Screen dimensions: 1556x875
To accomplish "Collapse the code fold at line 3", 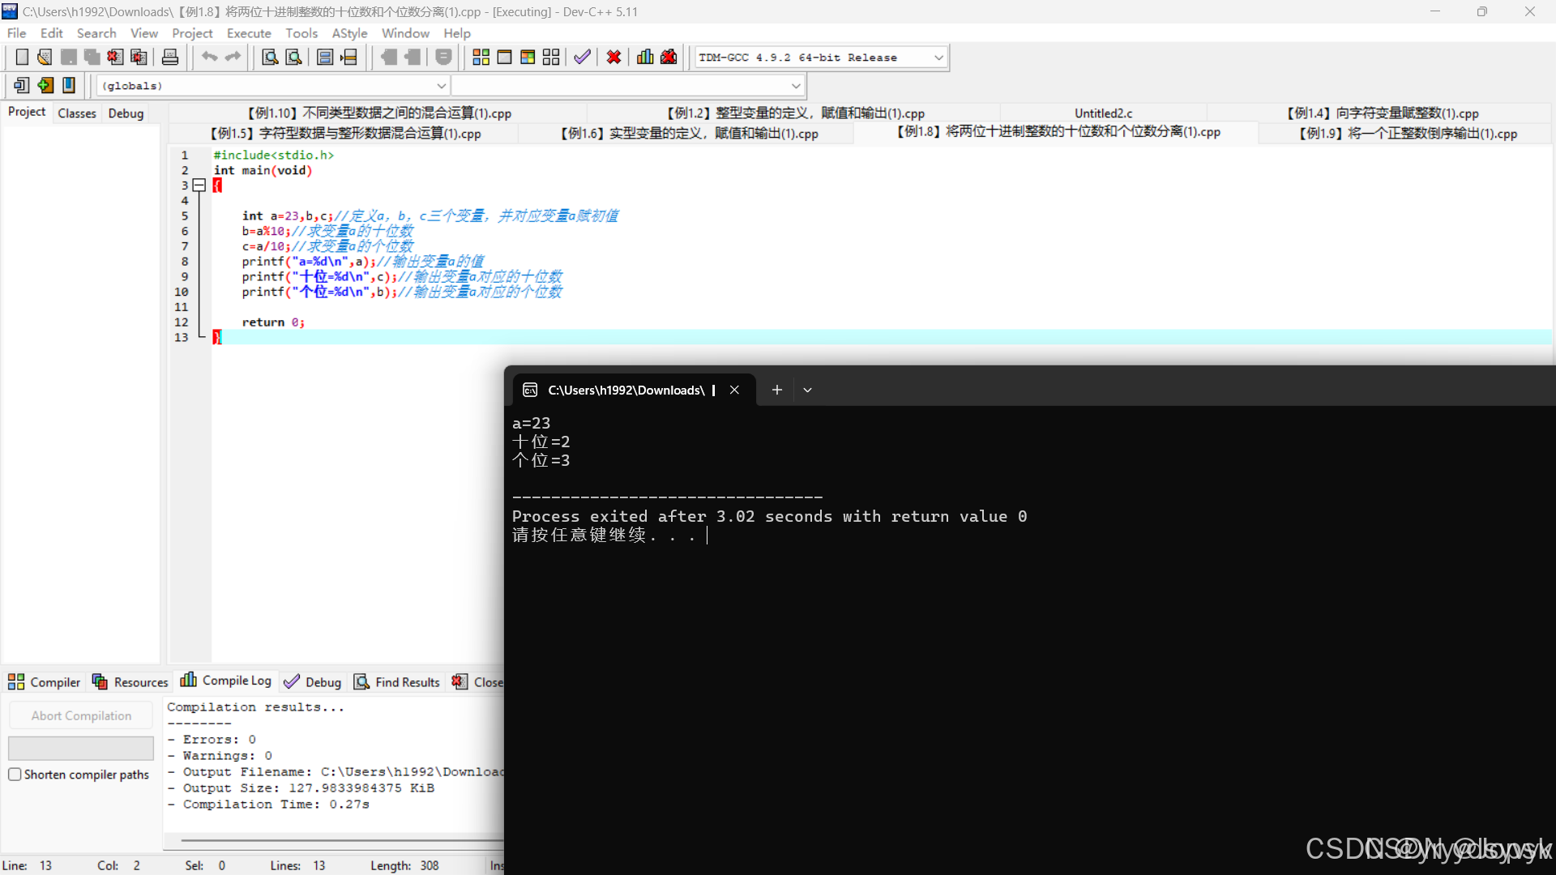I will 199,186.
